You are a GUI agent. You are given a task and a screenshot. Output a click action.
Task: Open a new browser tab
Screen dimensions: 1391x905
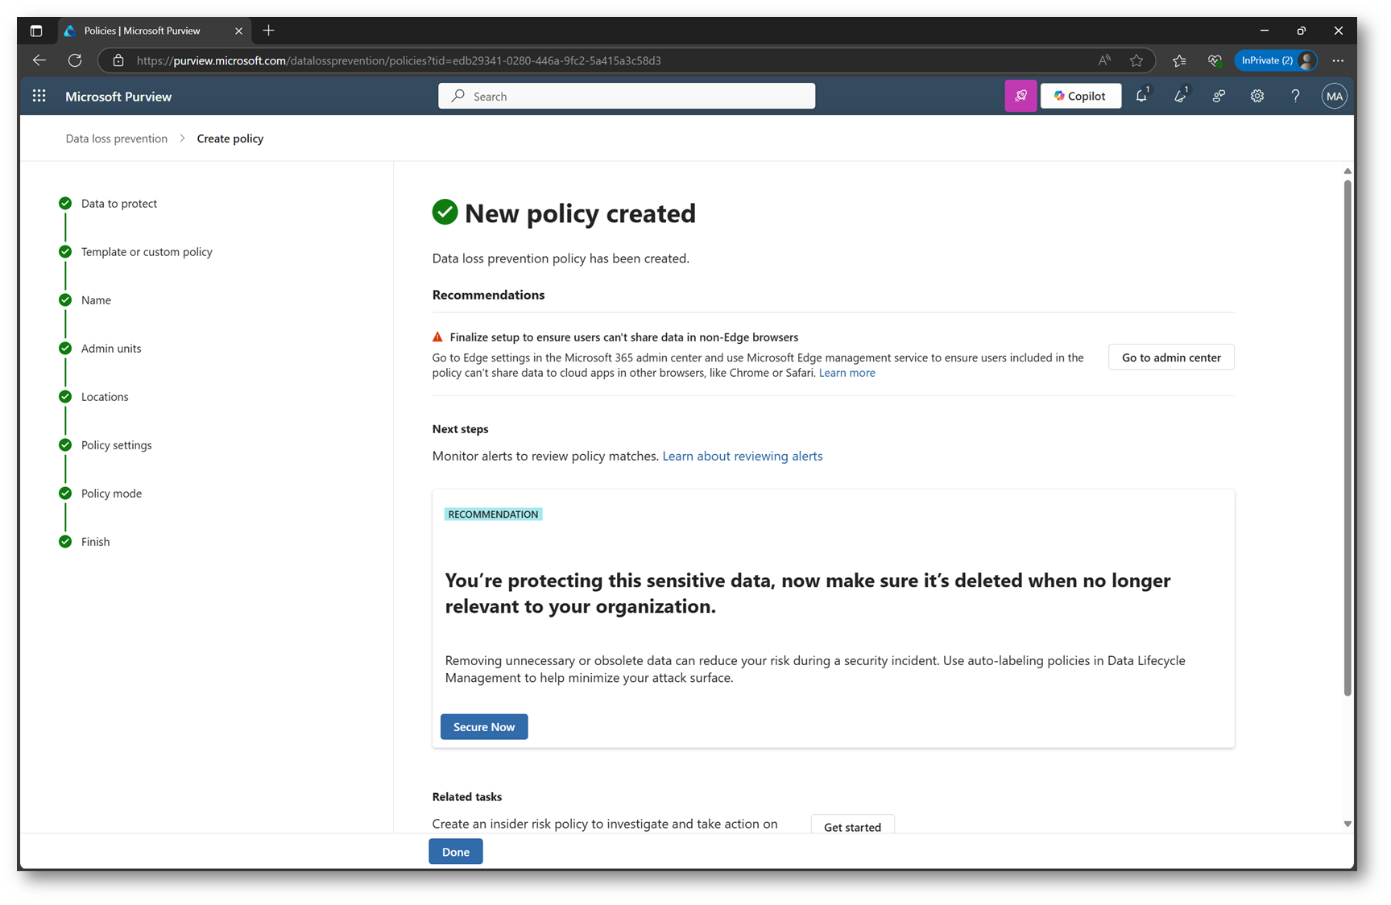269,31
